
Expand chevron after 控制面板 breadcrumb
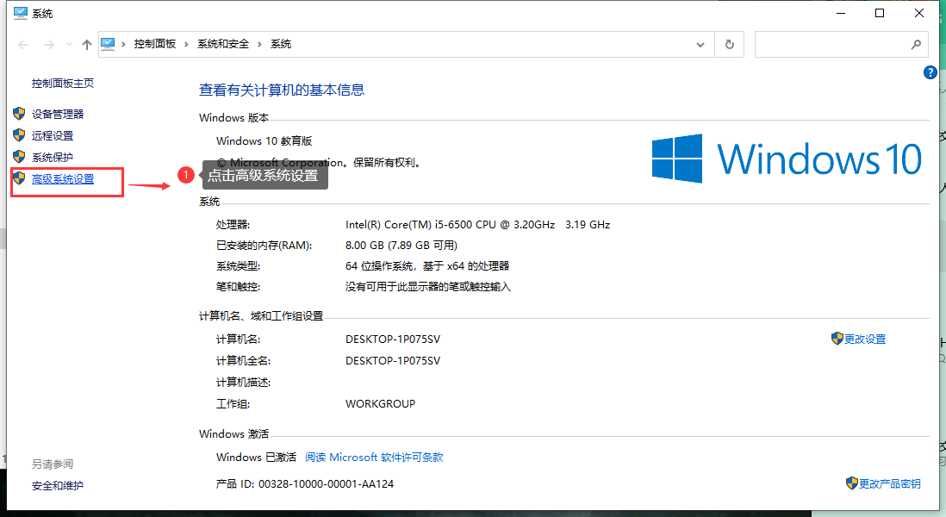click(186, 44)
